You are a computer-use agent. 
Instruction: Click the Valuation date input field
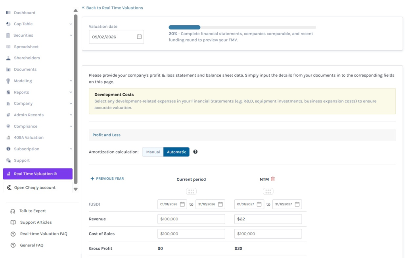pos(116,37)
